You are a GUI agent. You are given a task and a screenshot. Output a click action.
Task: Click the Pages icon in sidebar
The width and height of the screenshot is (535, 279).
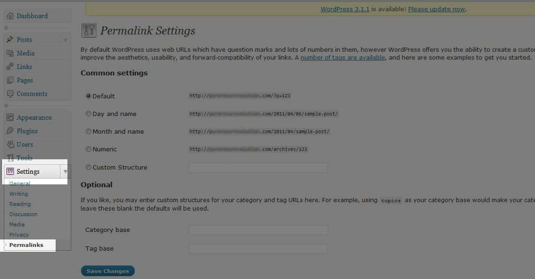[x=10, y=80]
